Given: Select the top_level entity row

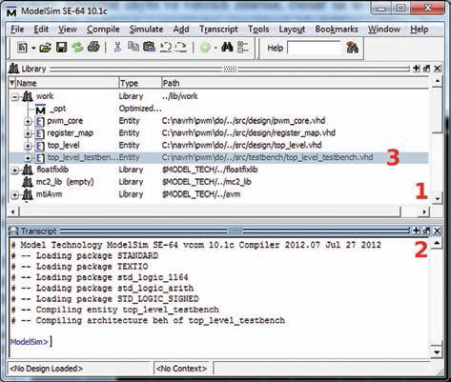Looking at the screenshot, I should (218, 146).
